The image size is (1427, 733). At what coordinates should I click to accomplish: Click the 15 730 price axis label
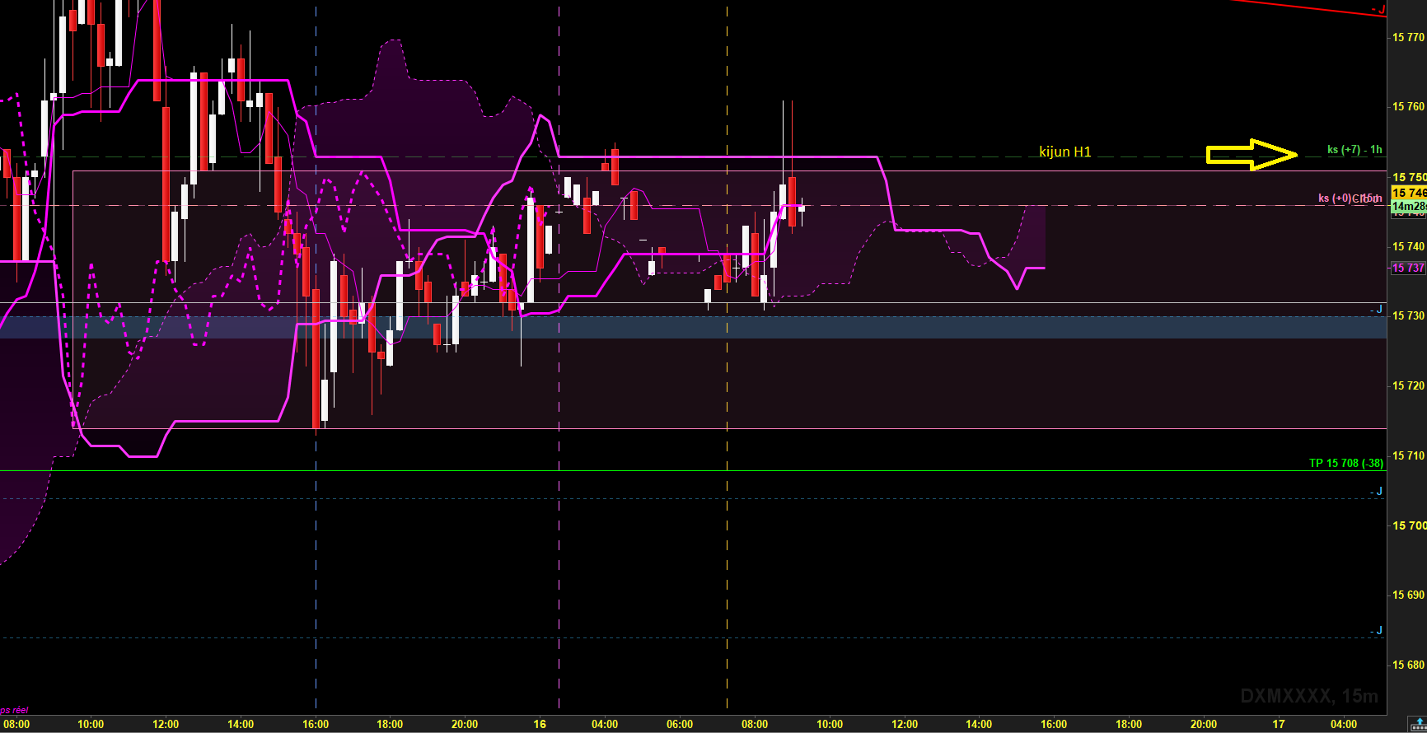click(x=1408, y=315)
